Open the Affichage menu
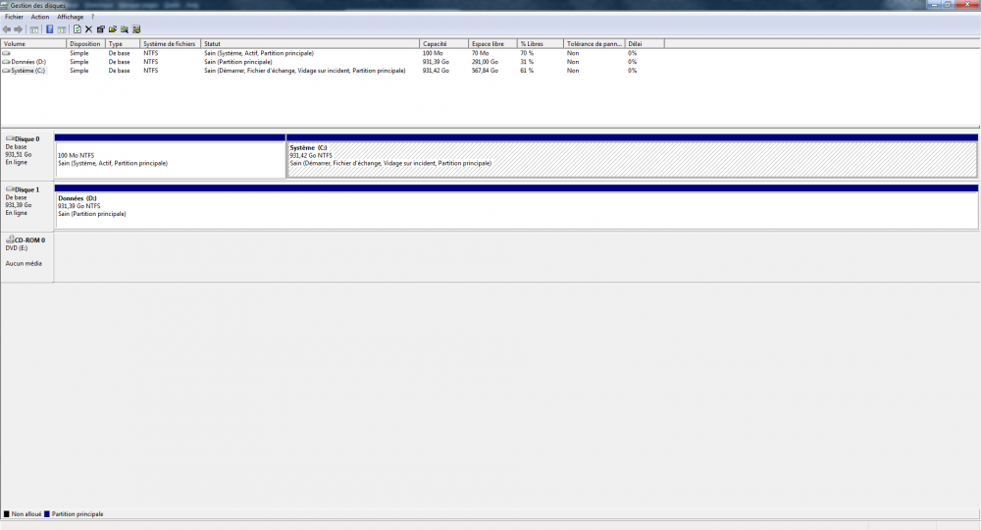Screen dimensions: 981x530 tap(70, 17)
